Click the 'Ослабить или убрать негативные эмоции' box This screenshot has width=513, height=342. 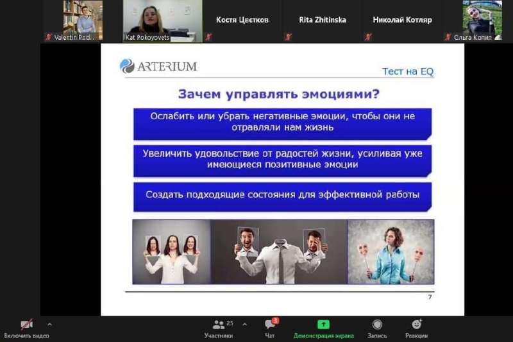(x=282, y=124)
